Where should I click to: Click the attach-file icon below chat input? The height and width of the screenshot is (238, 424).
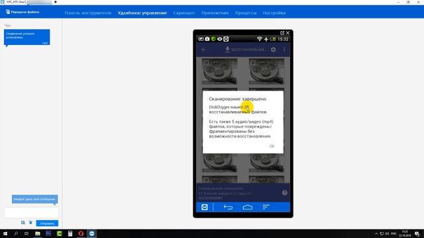coord(23,223)
